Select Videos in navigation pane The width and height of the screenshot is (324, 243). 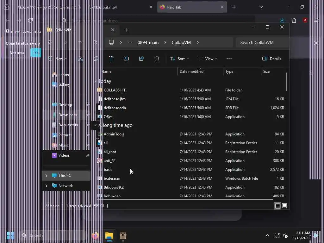point(66,155)
